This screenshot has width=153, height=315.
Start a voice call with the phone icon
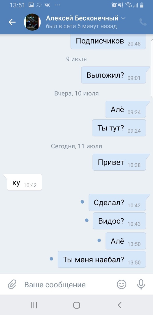[143, 22]
